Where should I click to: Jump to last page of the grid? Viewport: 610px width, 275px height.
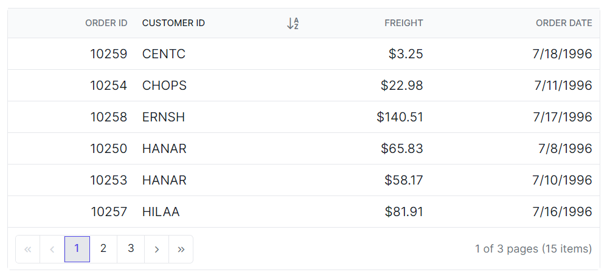coord(181,249)
